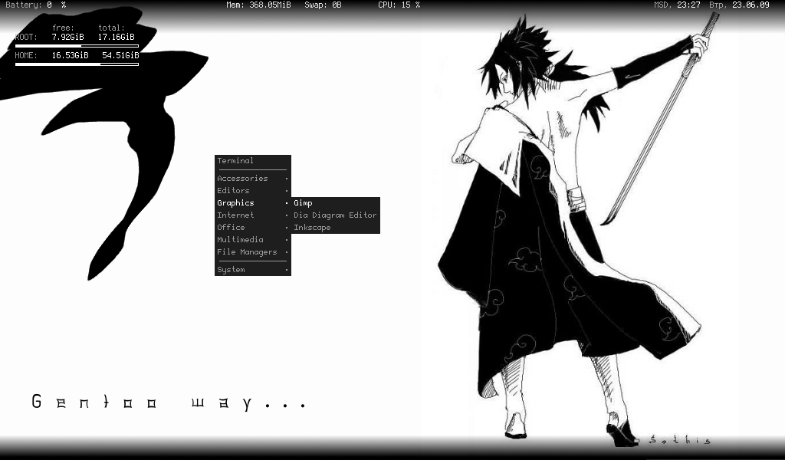Click the ROOT total value 17.16GiB
This screenshot has width=785, height=460.
(117, 37)
